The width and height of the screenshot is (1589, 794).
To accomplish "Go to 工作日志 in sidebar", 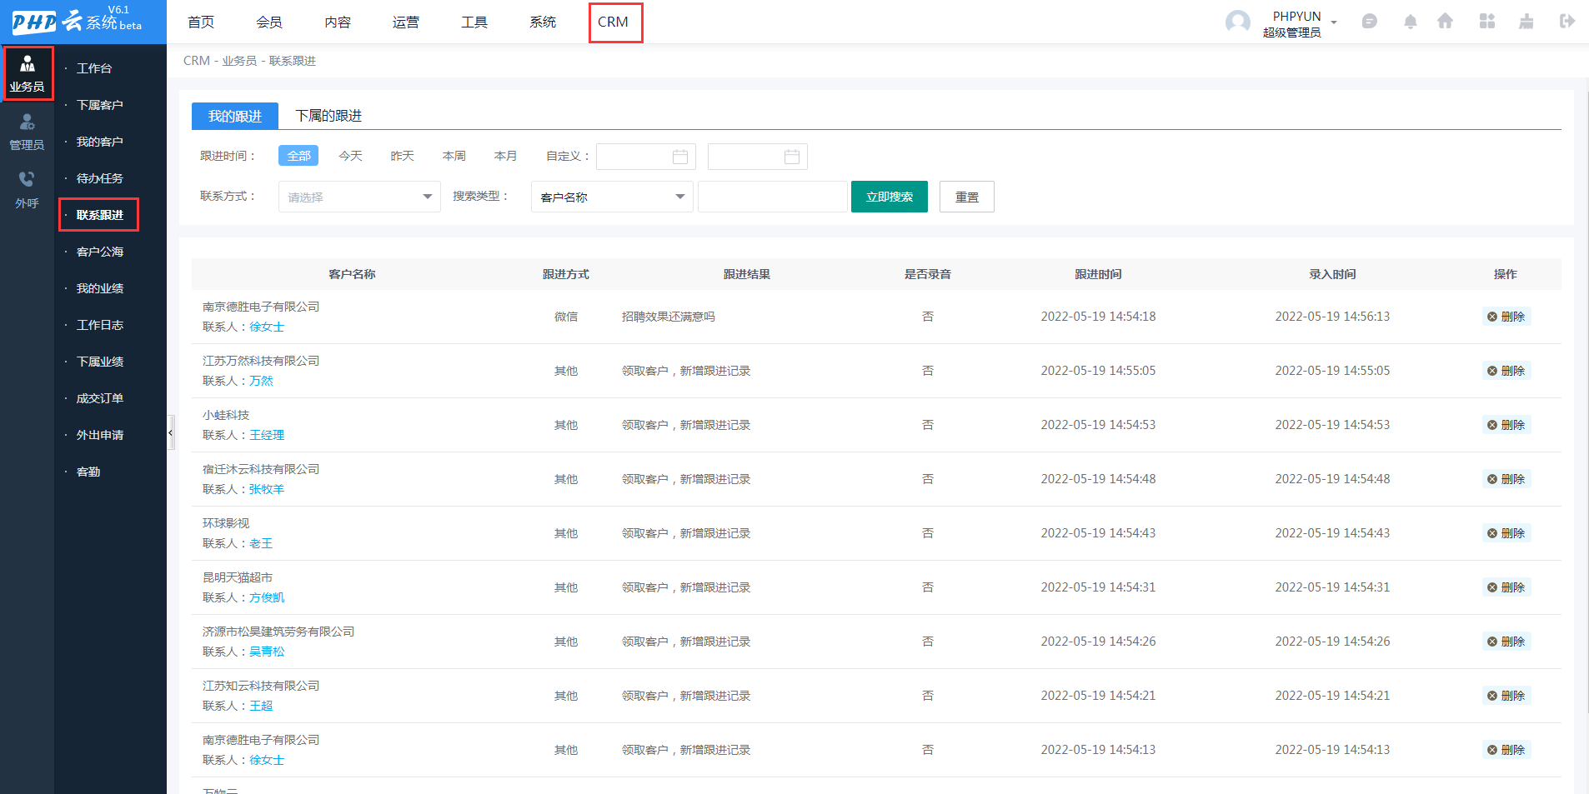I will [99, 325].
